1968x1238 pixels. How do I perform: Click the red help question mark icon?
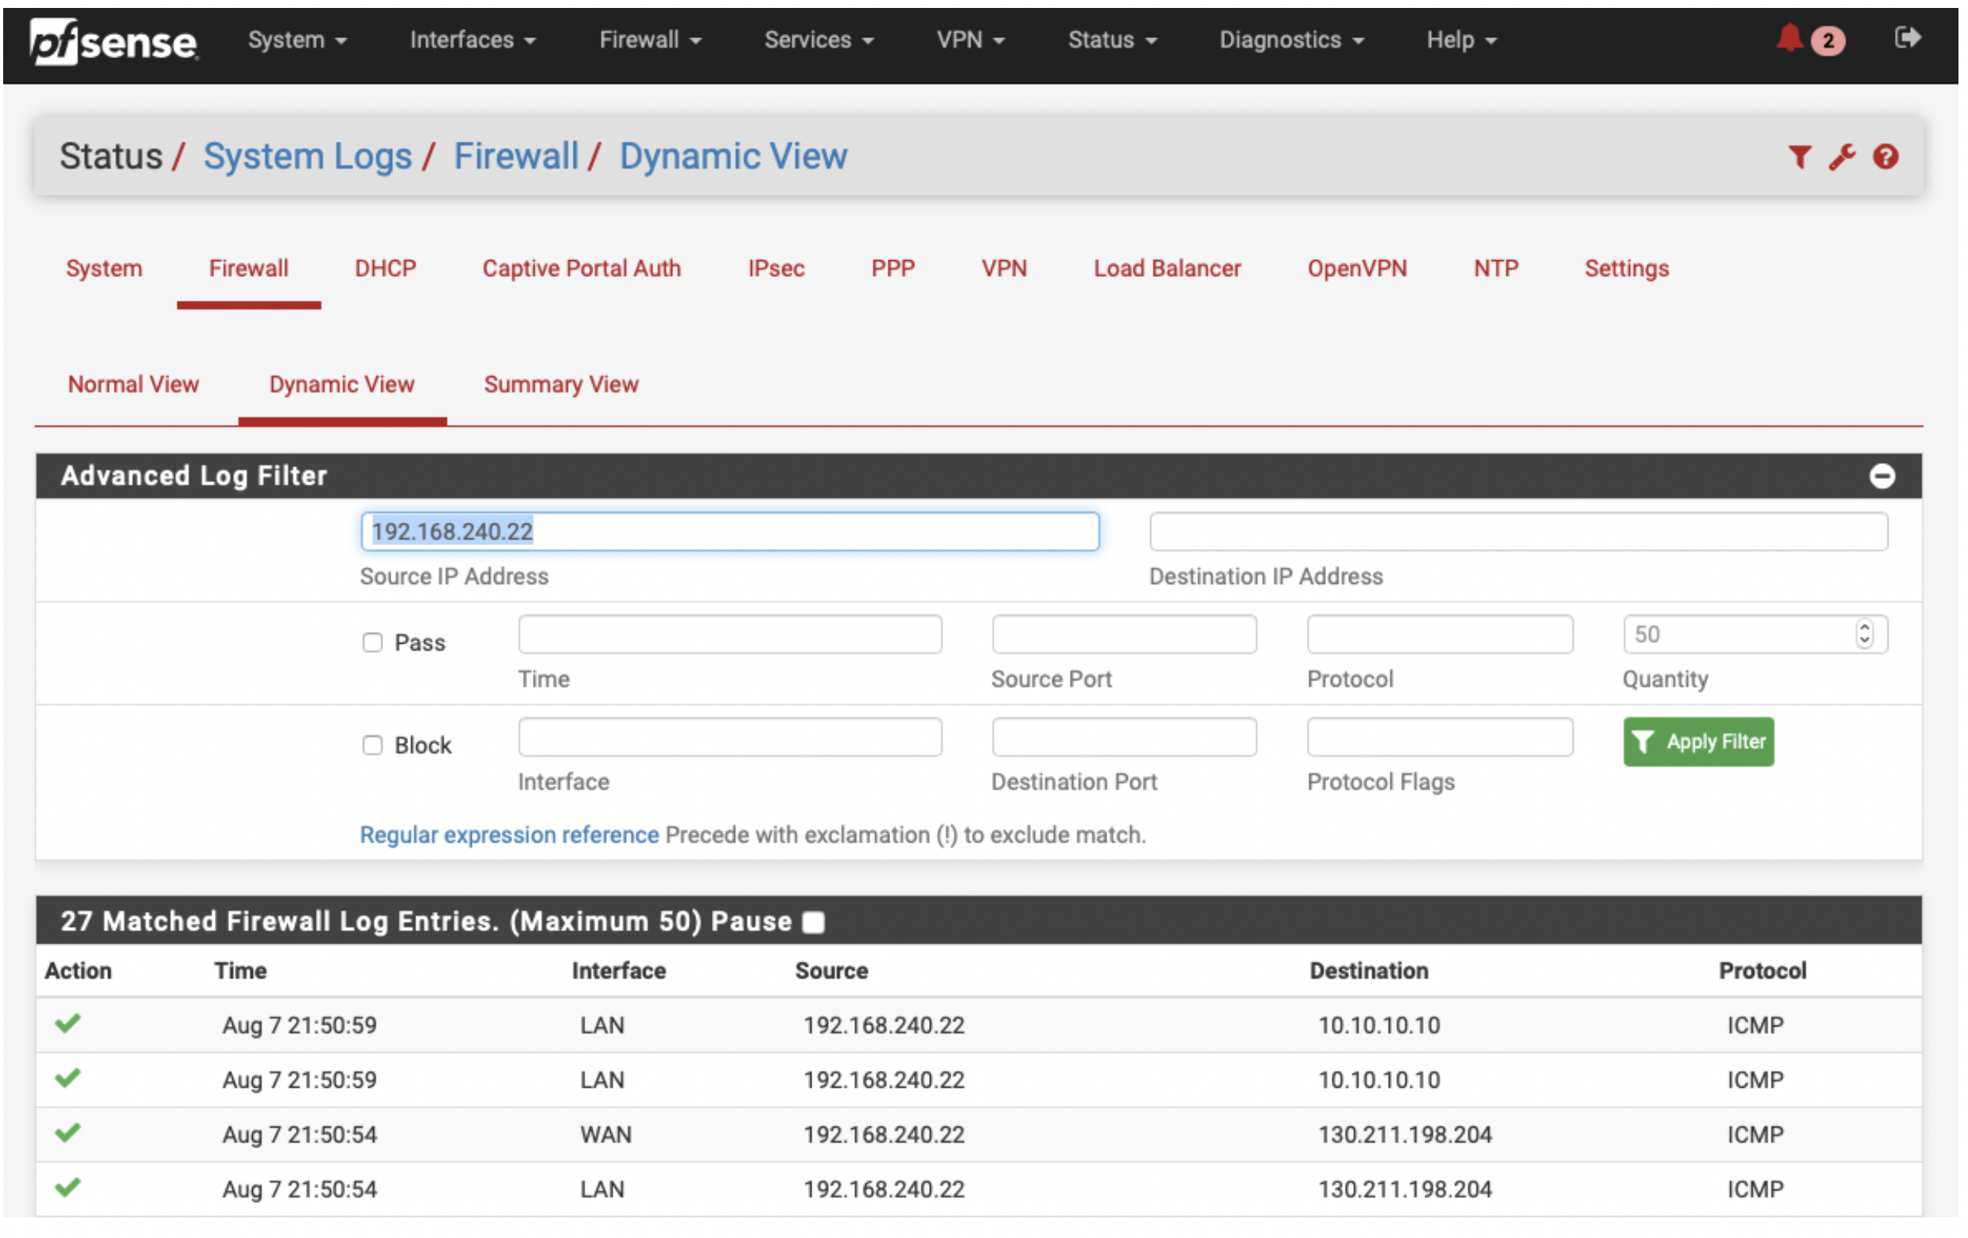click(1884, 156)
